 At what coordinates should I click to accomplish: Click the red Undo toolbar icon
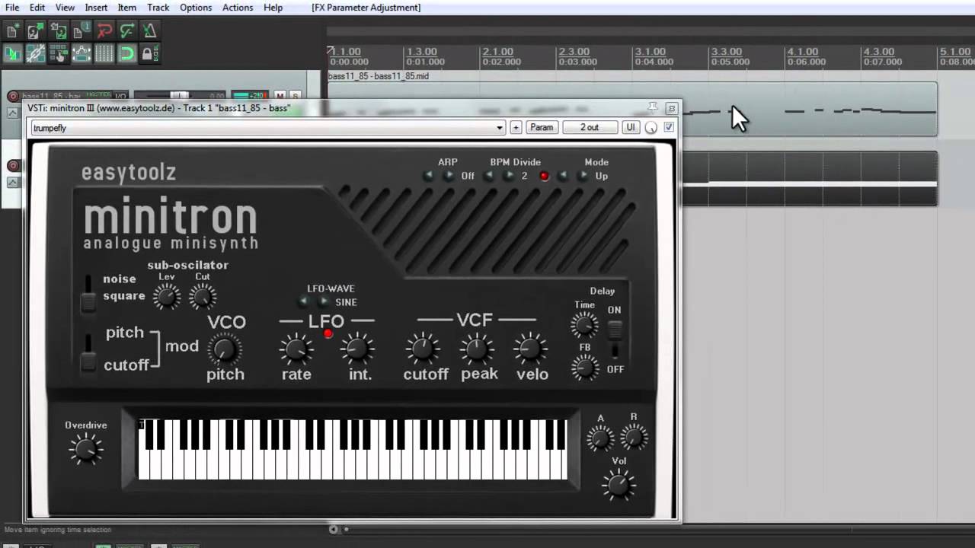(104, 31)
